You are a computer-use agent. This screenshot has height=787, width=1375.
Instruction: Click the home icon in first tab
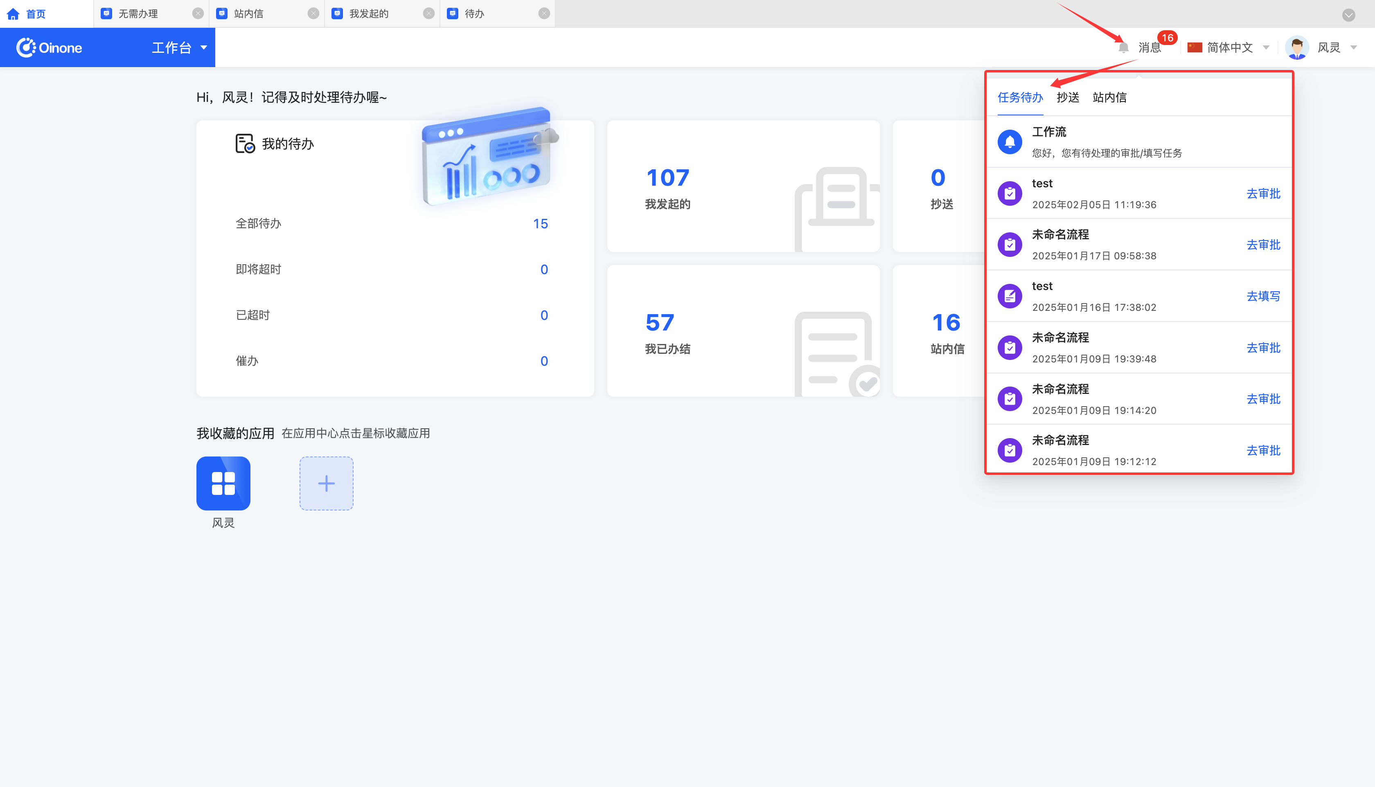tap(14, 14)
